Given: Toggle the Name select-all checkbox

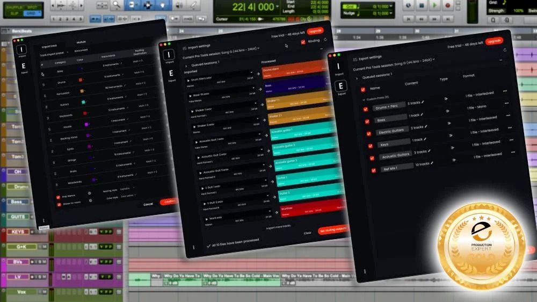Looking at the screenshot, I should coord(362,90).
